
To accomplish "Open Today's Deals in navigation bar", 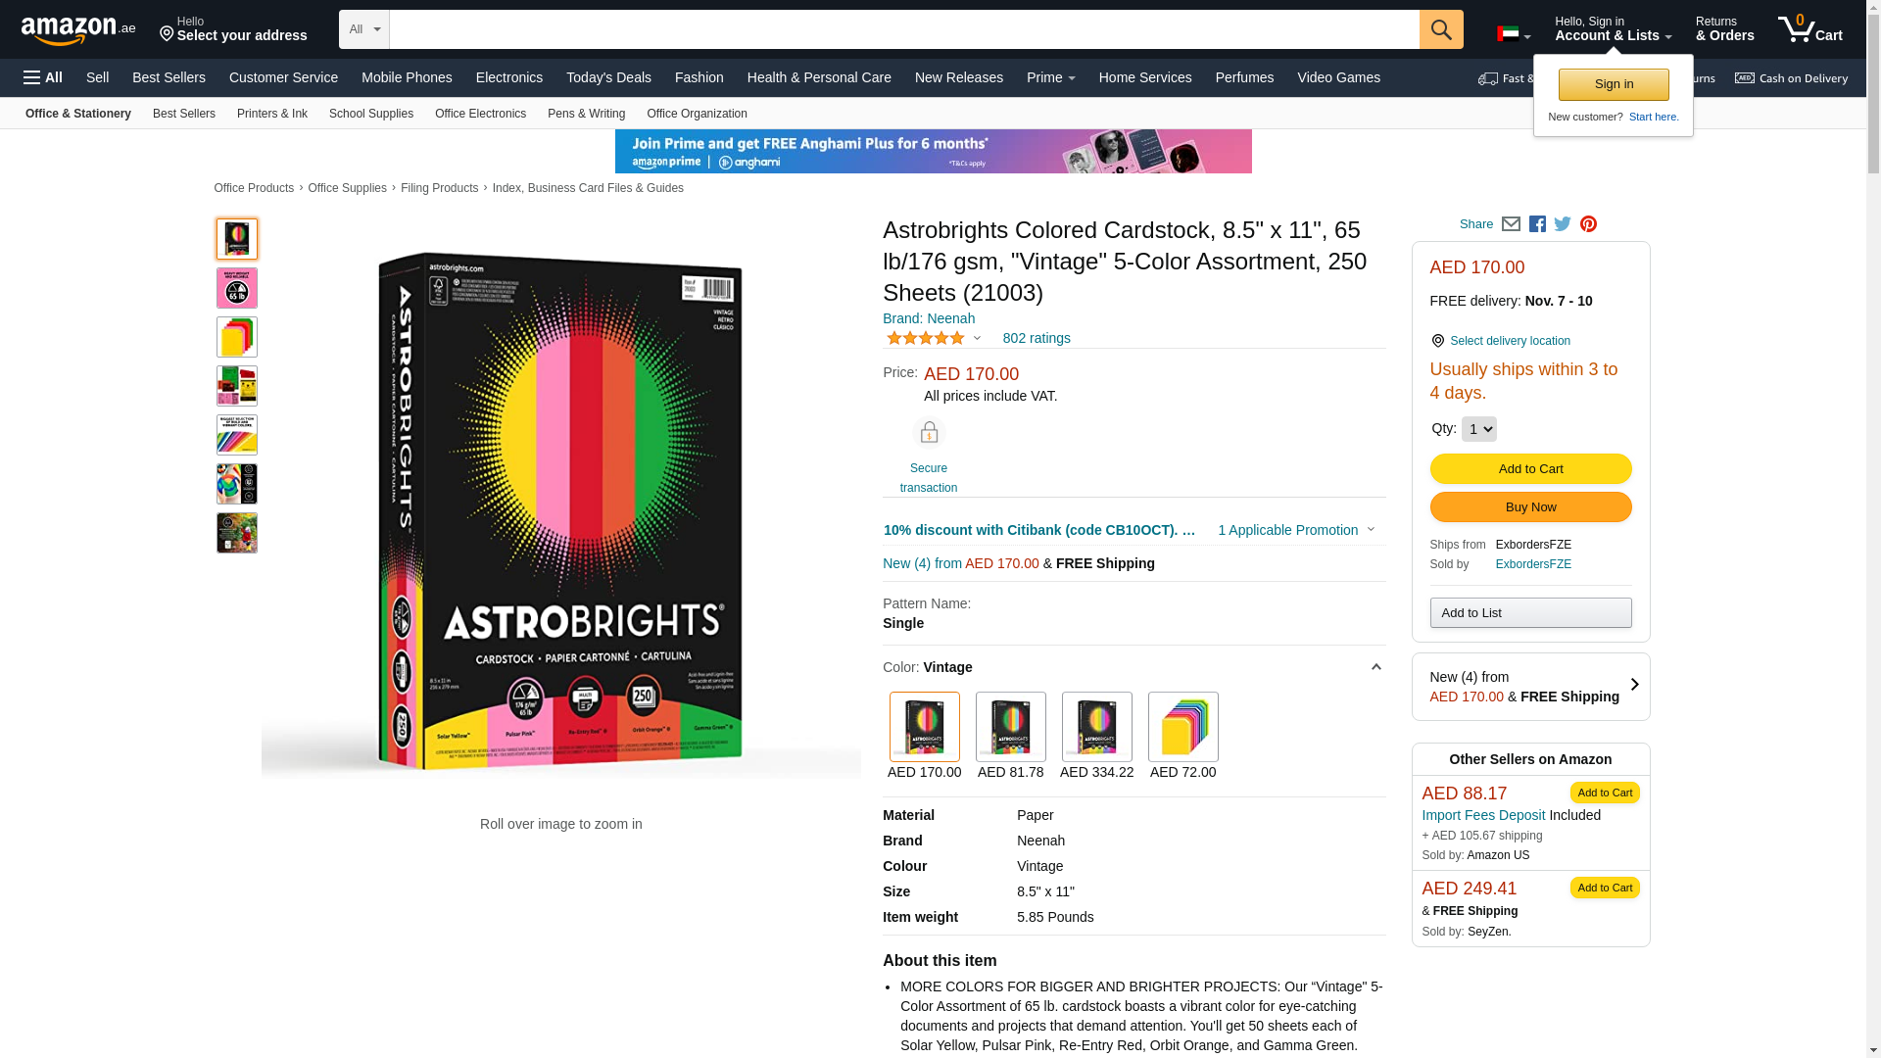I will [608, 77].
